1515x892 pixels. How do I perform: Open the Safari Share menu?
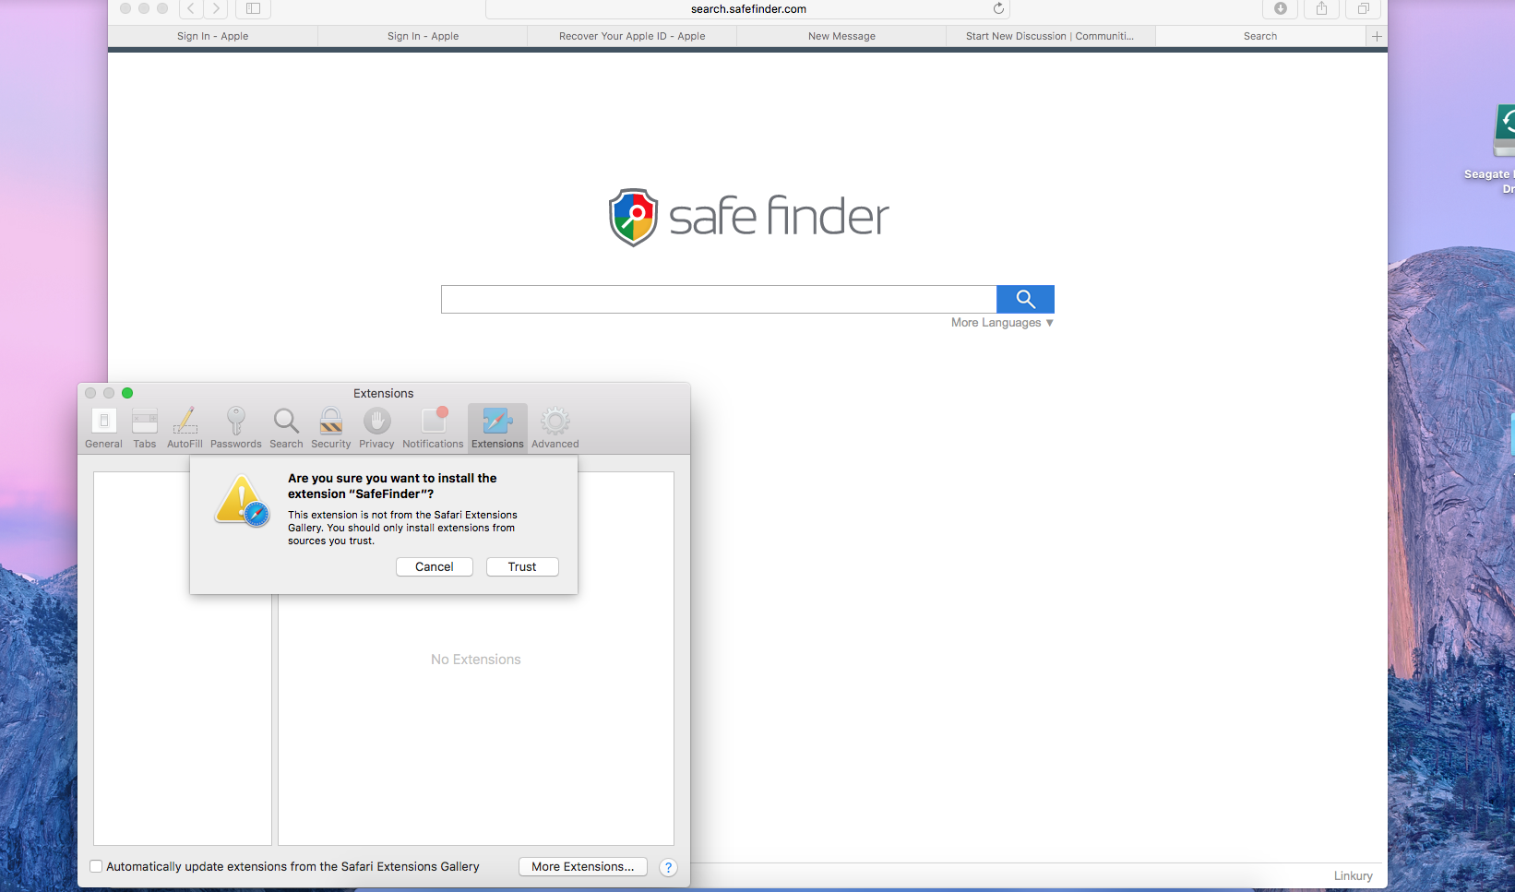coord(1321,9)
